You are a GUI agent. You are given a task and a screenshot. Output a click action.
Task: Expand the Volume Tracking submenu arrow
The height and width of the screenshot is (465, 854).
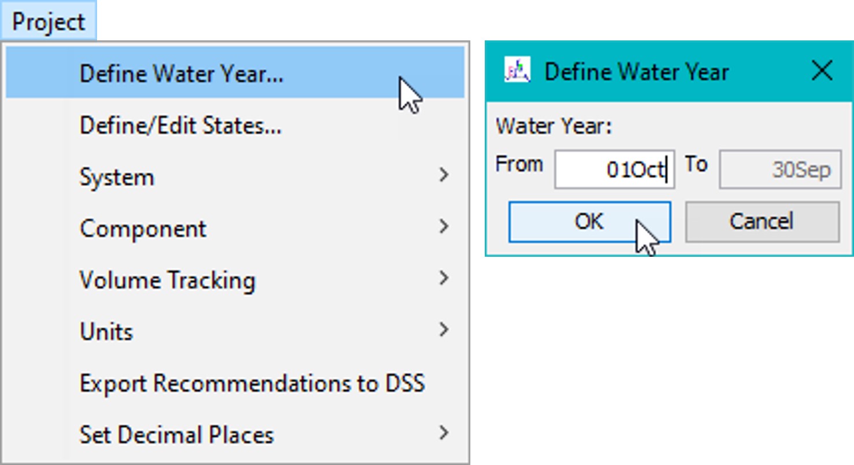tap(444, 278)
